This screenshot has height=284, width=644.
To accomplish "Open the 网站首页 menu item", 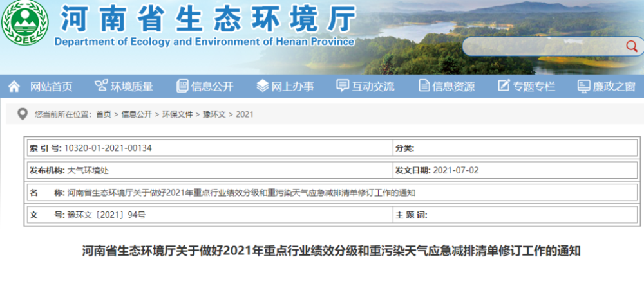I will pyautogui.click(x=52, y=87).
